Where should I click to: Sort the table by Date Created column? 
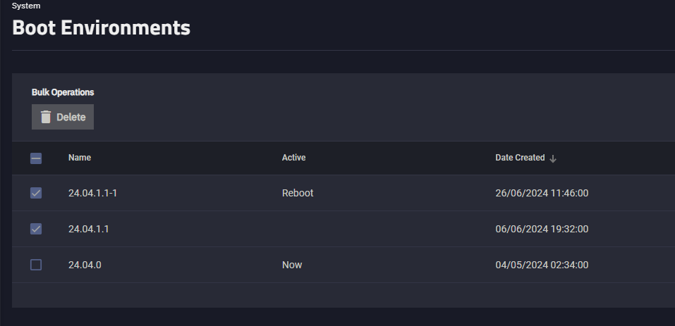pyautogui.click(x=520, y=158)
